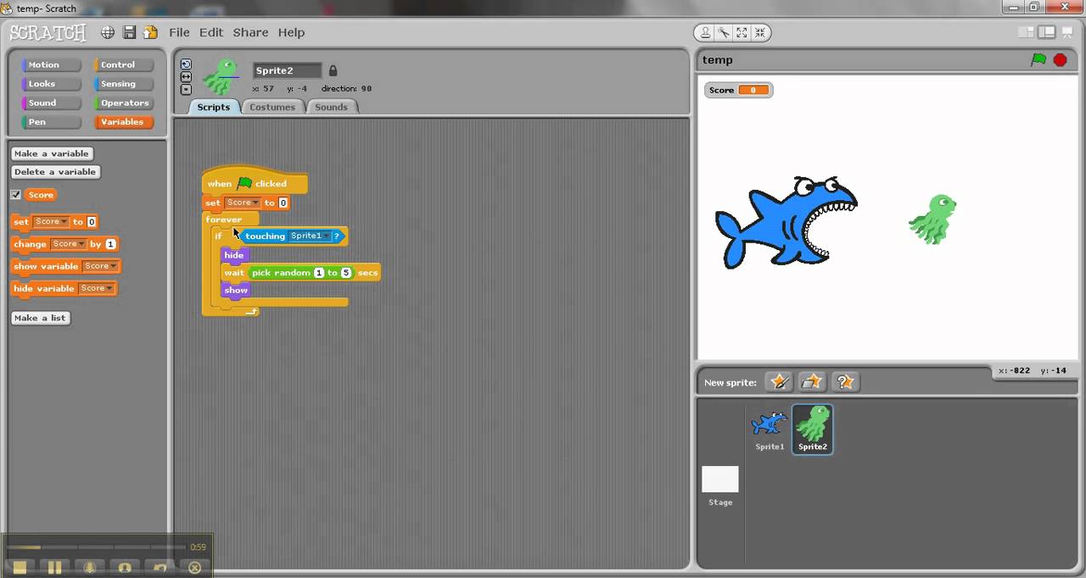Open Score dropdown in script set block
Image resolution: width=1086 pixels, height=578 pixels.
[x=243, y=203]
